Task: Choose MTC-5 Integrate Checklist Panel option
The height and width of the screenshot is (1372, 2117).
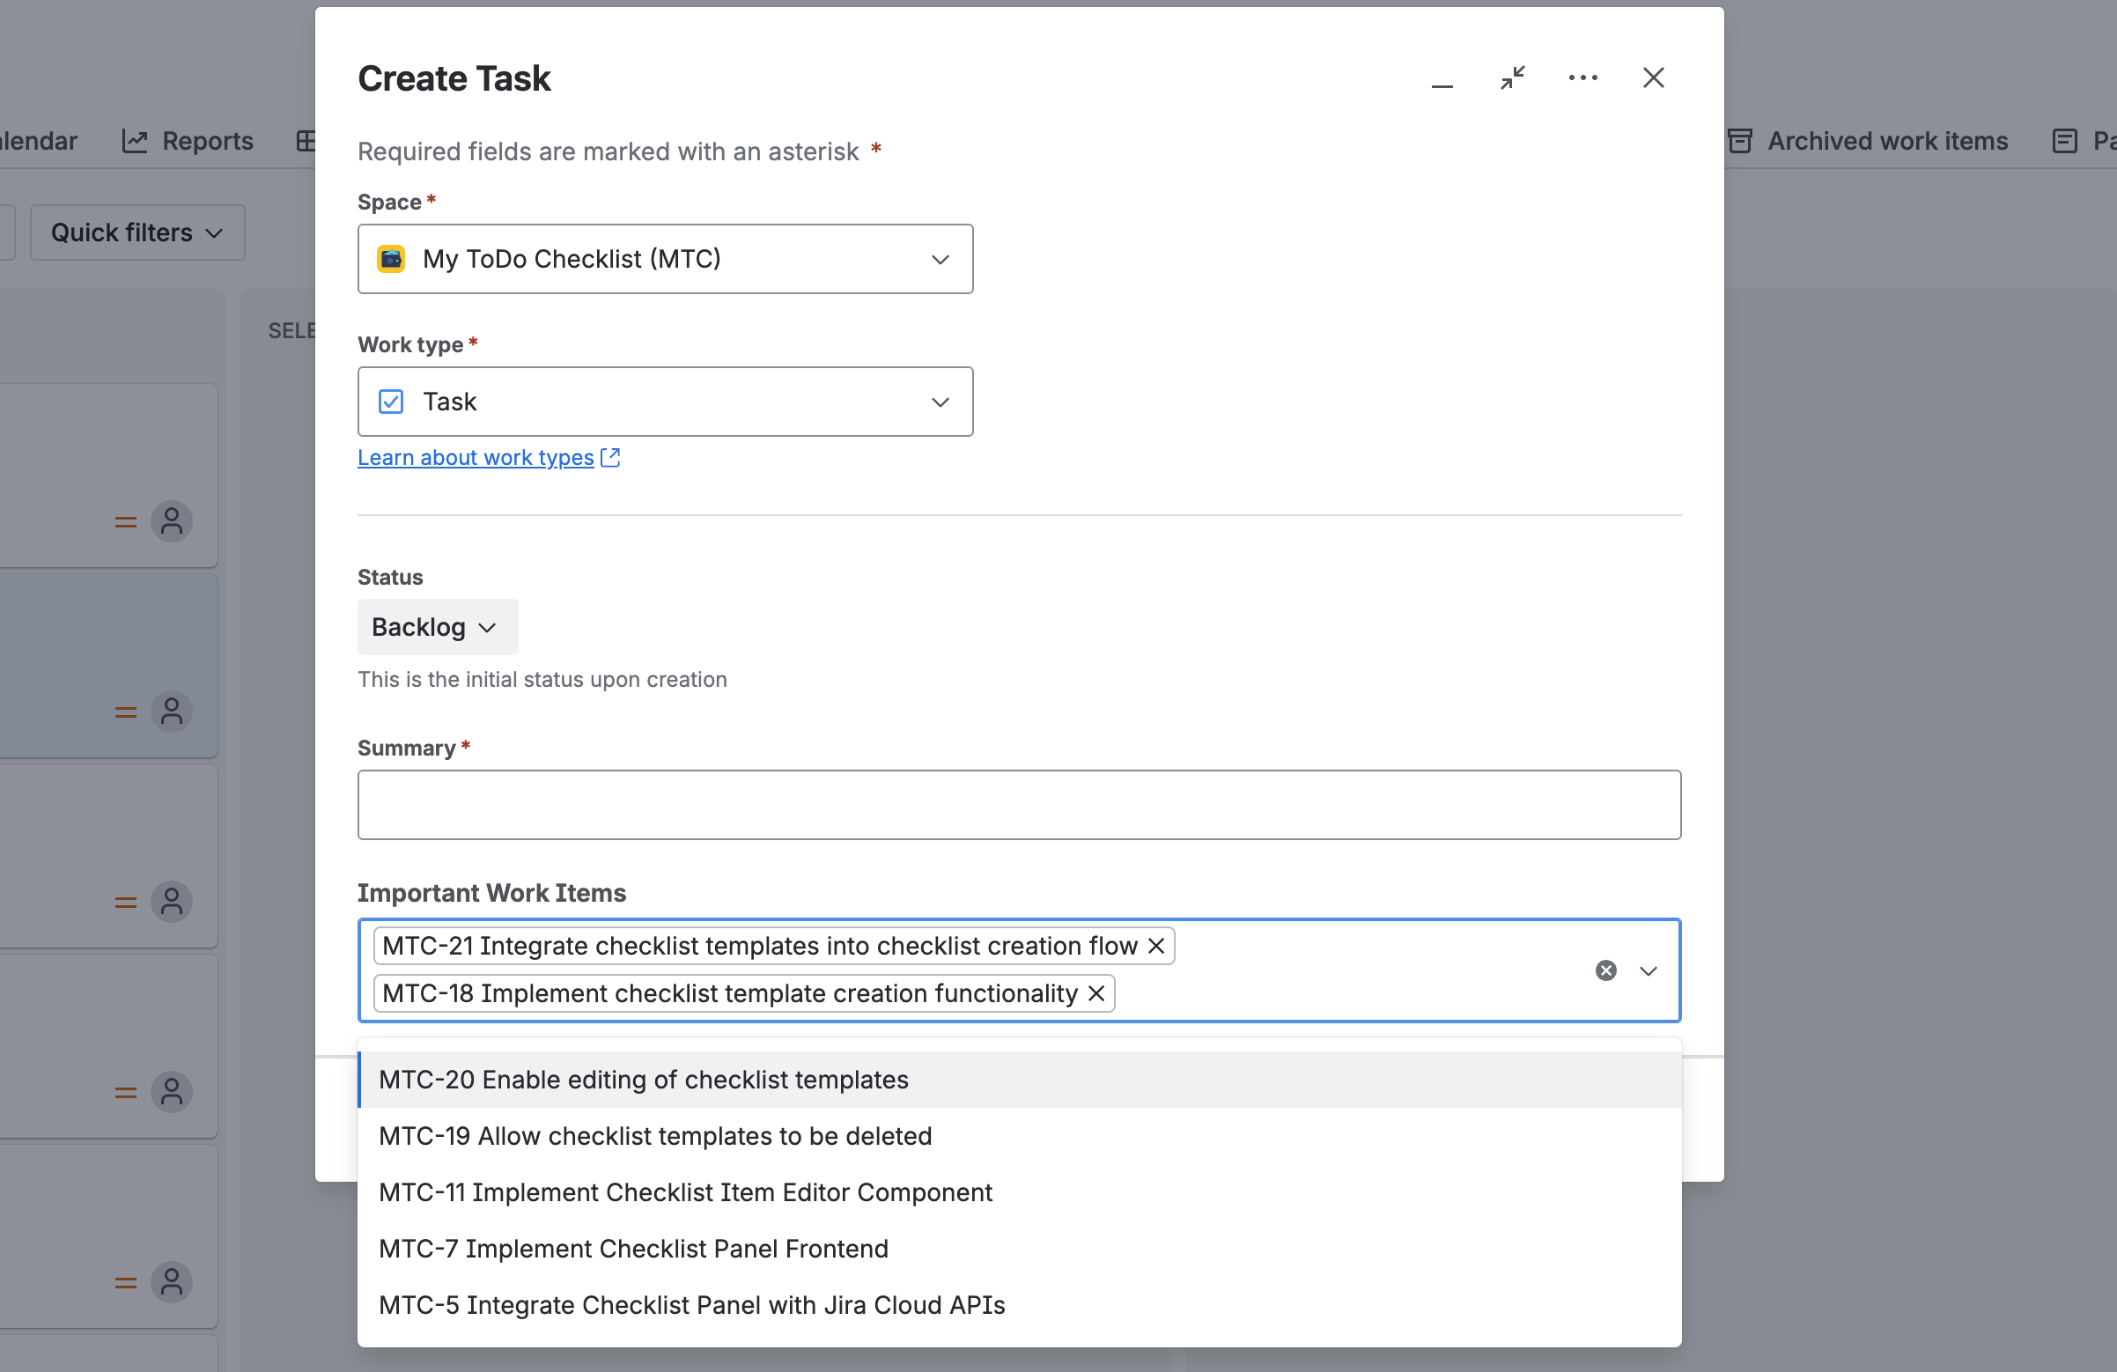Action: coord(691,1305)
